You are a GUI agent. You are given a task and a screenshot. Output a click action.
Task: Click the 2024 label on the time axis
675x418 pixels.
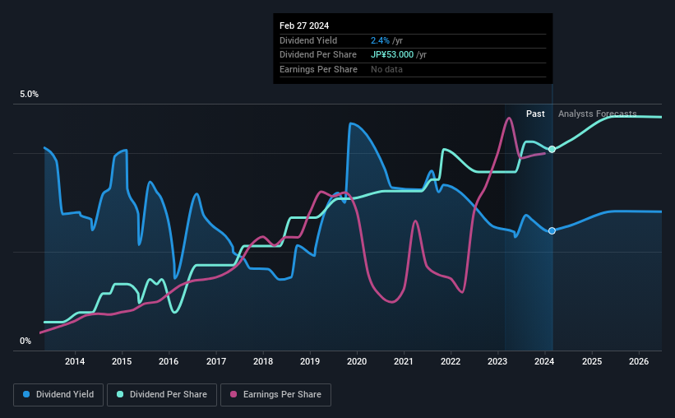click(544, 361)
